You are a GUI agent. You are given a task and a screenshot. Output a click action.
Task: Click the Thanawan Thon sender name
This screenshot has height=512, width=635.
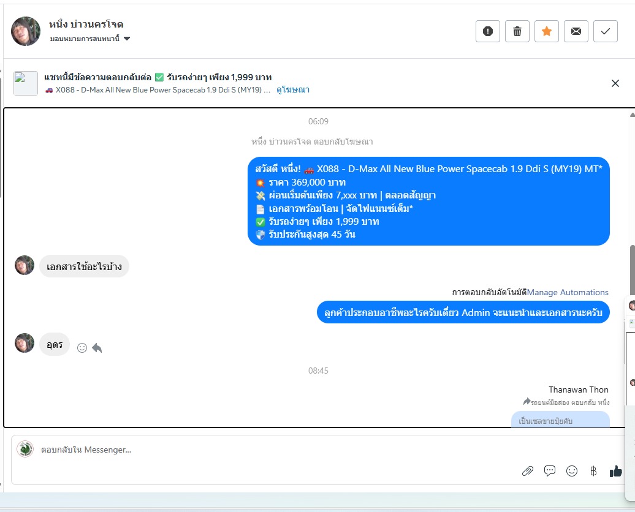579,390
